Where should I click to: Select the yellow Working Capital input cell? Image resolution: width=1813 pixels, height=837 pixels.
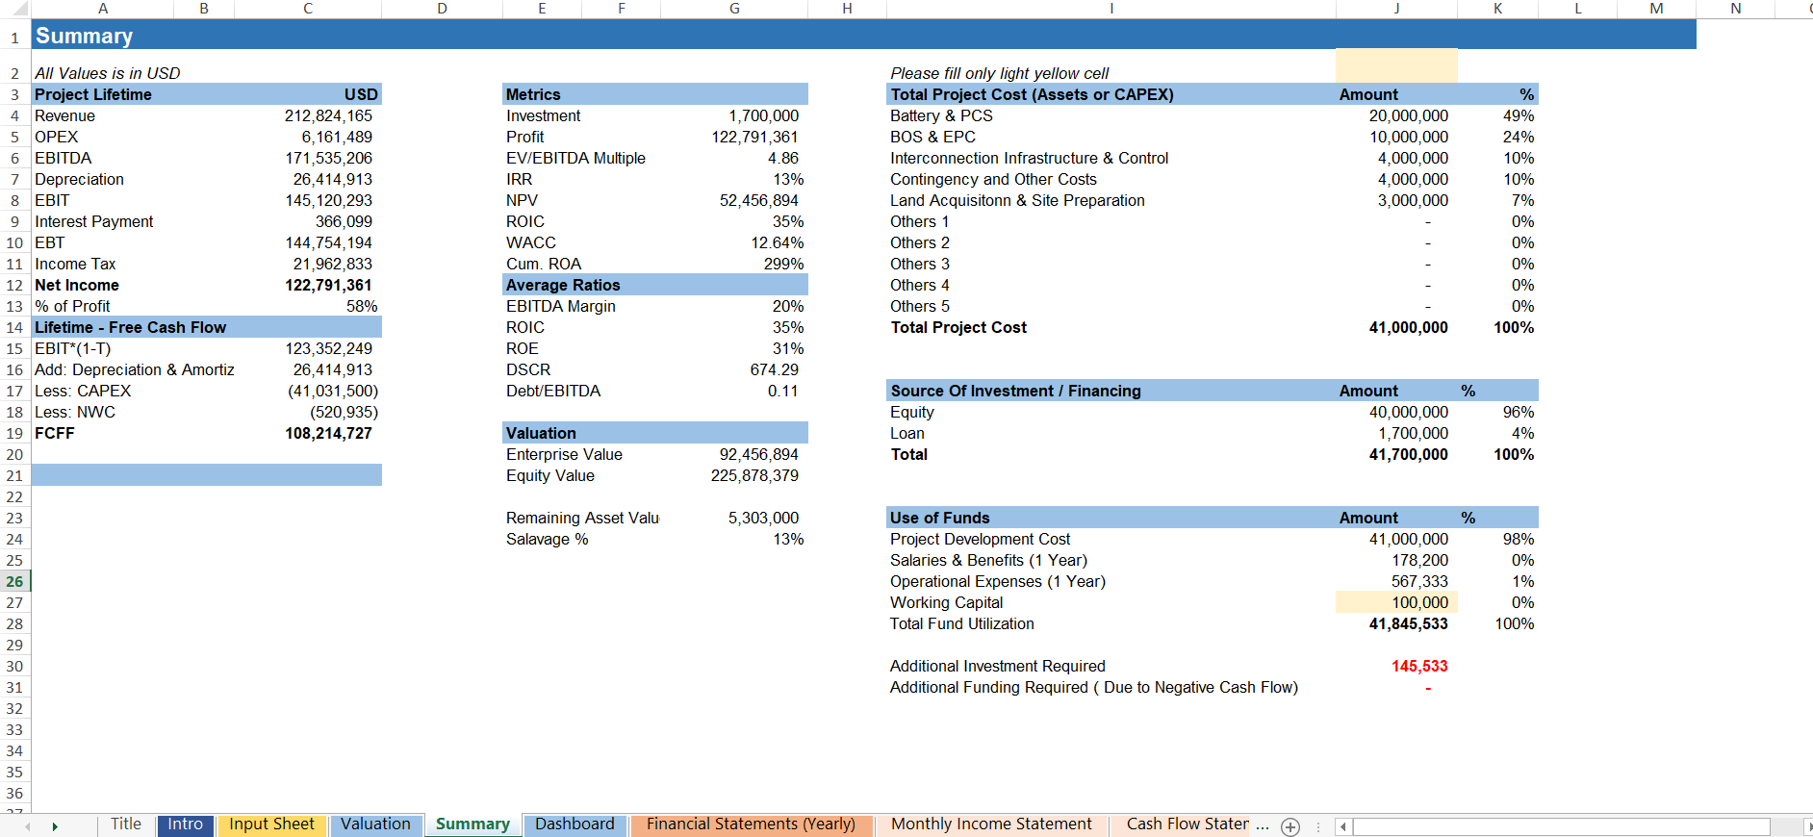click(x=1396, y=602)
